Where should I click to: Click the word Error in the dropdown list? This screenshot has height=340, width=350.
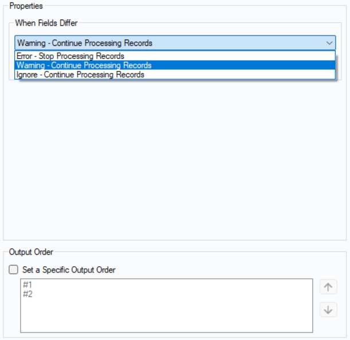(x=24, y=56)
